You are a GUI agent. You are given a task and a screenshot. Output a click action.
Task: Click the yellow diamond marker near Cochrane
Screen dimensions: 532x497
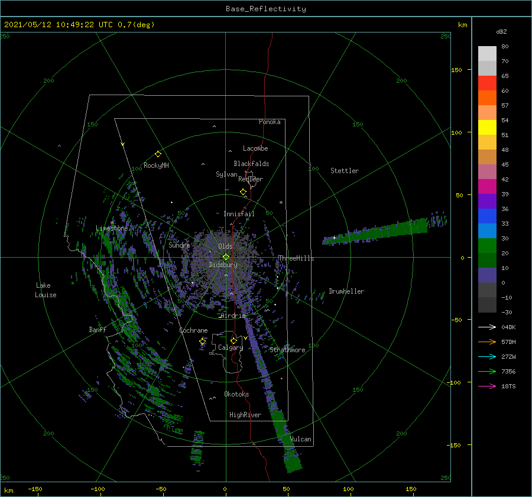tap(202, 341)
